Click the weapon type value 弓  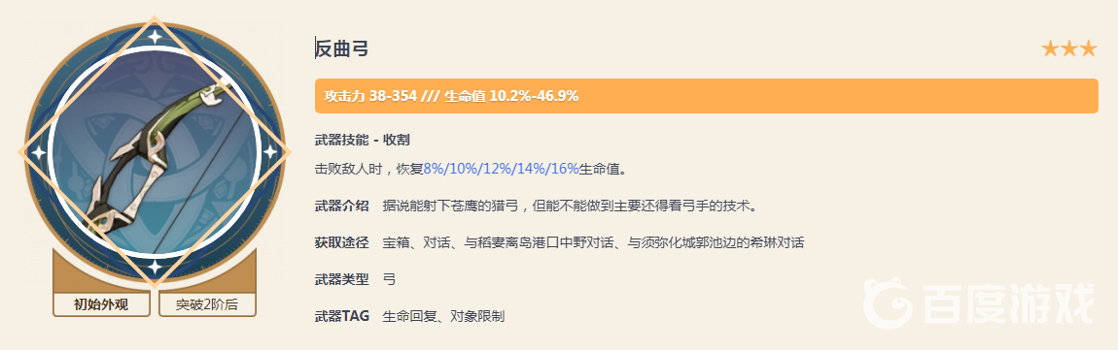(389, 279)
